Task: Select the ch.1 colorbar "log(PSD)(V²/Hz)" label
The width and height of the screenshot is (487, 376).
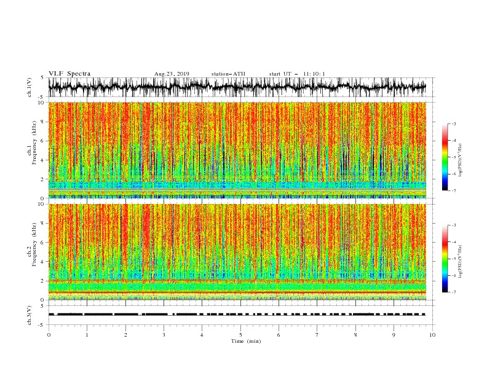Action: click(x=461, y=160)
